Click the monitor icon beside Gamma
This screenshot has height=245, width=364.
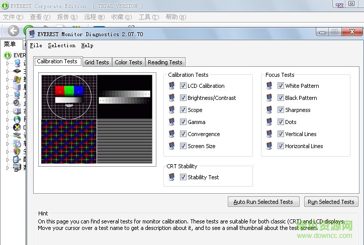[x=172, y=122]
